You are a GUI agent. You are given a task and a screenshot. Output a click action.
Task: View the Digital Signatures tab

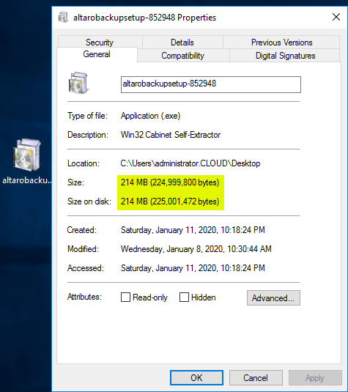click(285, 56)
